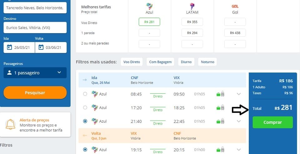The width and height of the screenshot is (300, 154).
Task: Click baggage icons on the 08:45 flight
Action: pyautogui.click(x=220, y=94)
